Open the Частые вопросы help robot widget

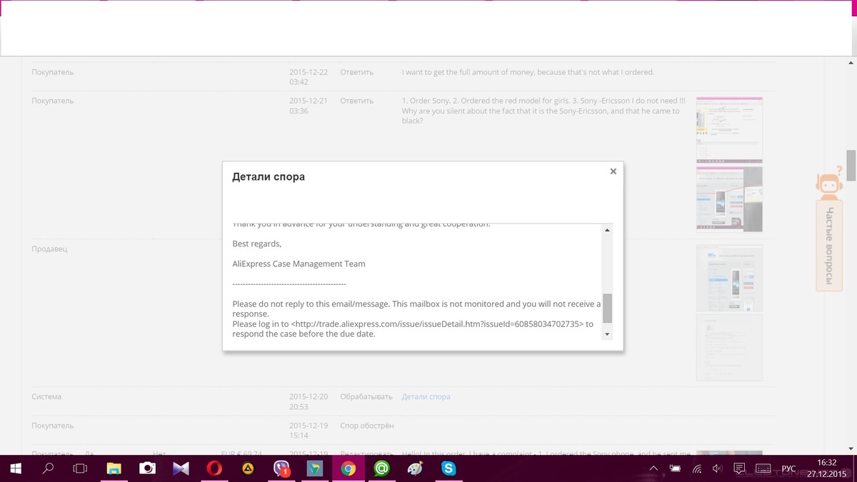click(829, 229)
